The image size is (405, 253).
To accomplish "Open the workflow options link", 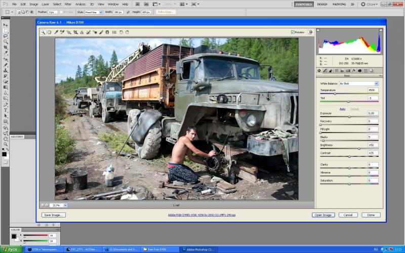I will [201, 215].
